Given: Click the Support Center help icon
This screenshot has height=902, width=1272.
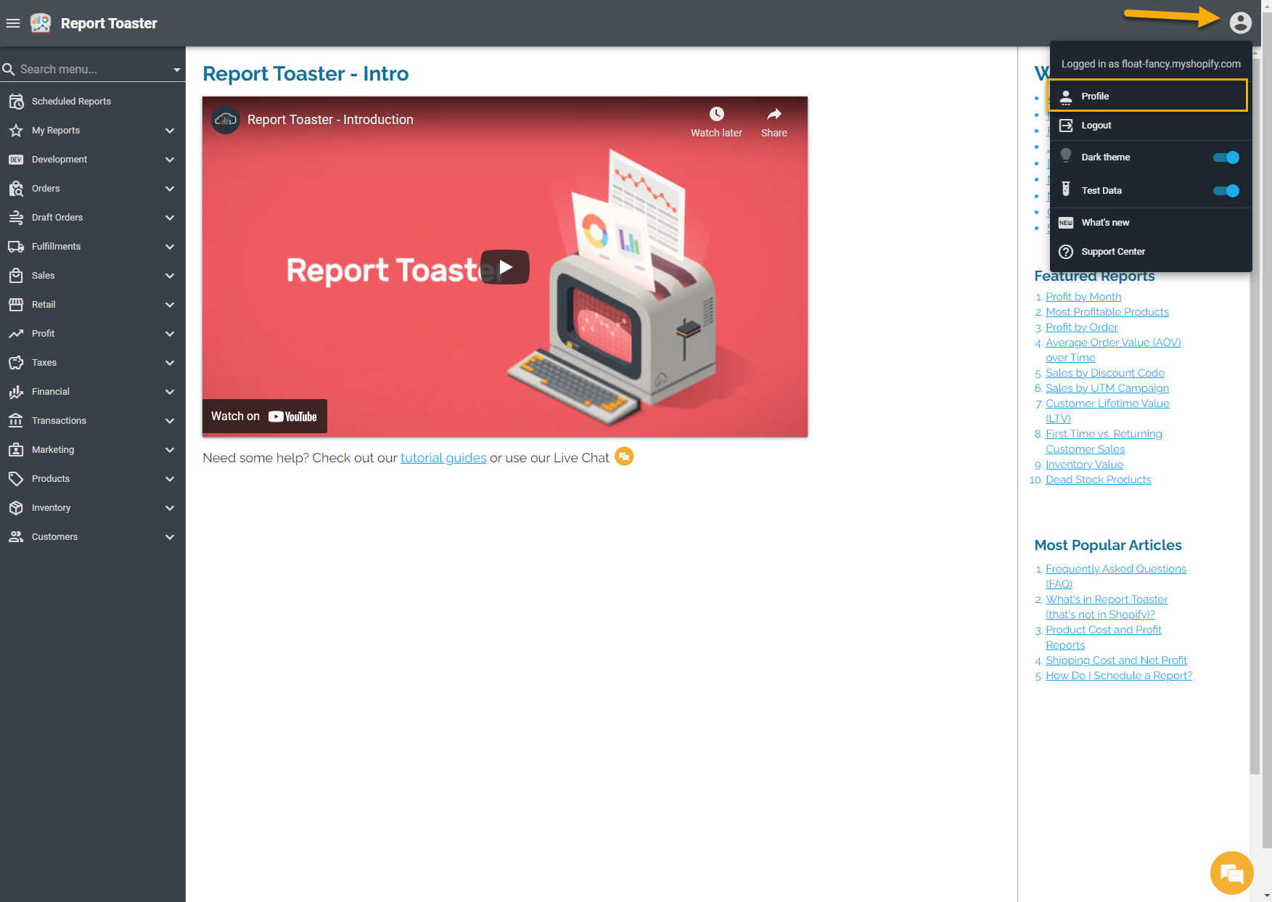Looking at the screenshot, I should [1066, 252].
